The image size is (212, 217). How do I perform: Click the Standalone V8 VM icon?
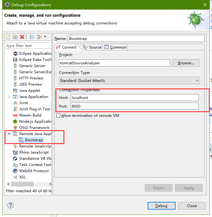15,159
